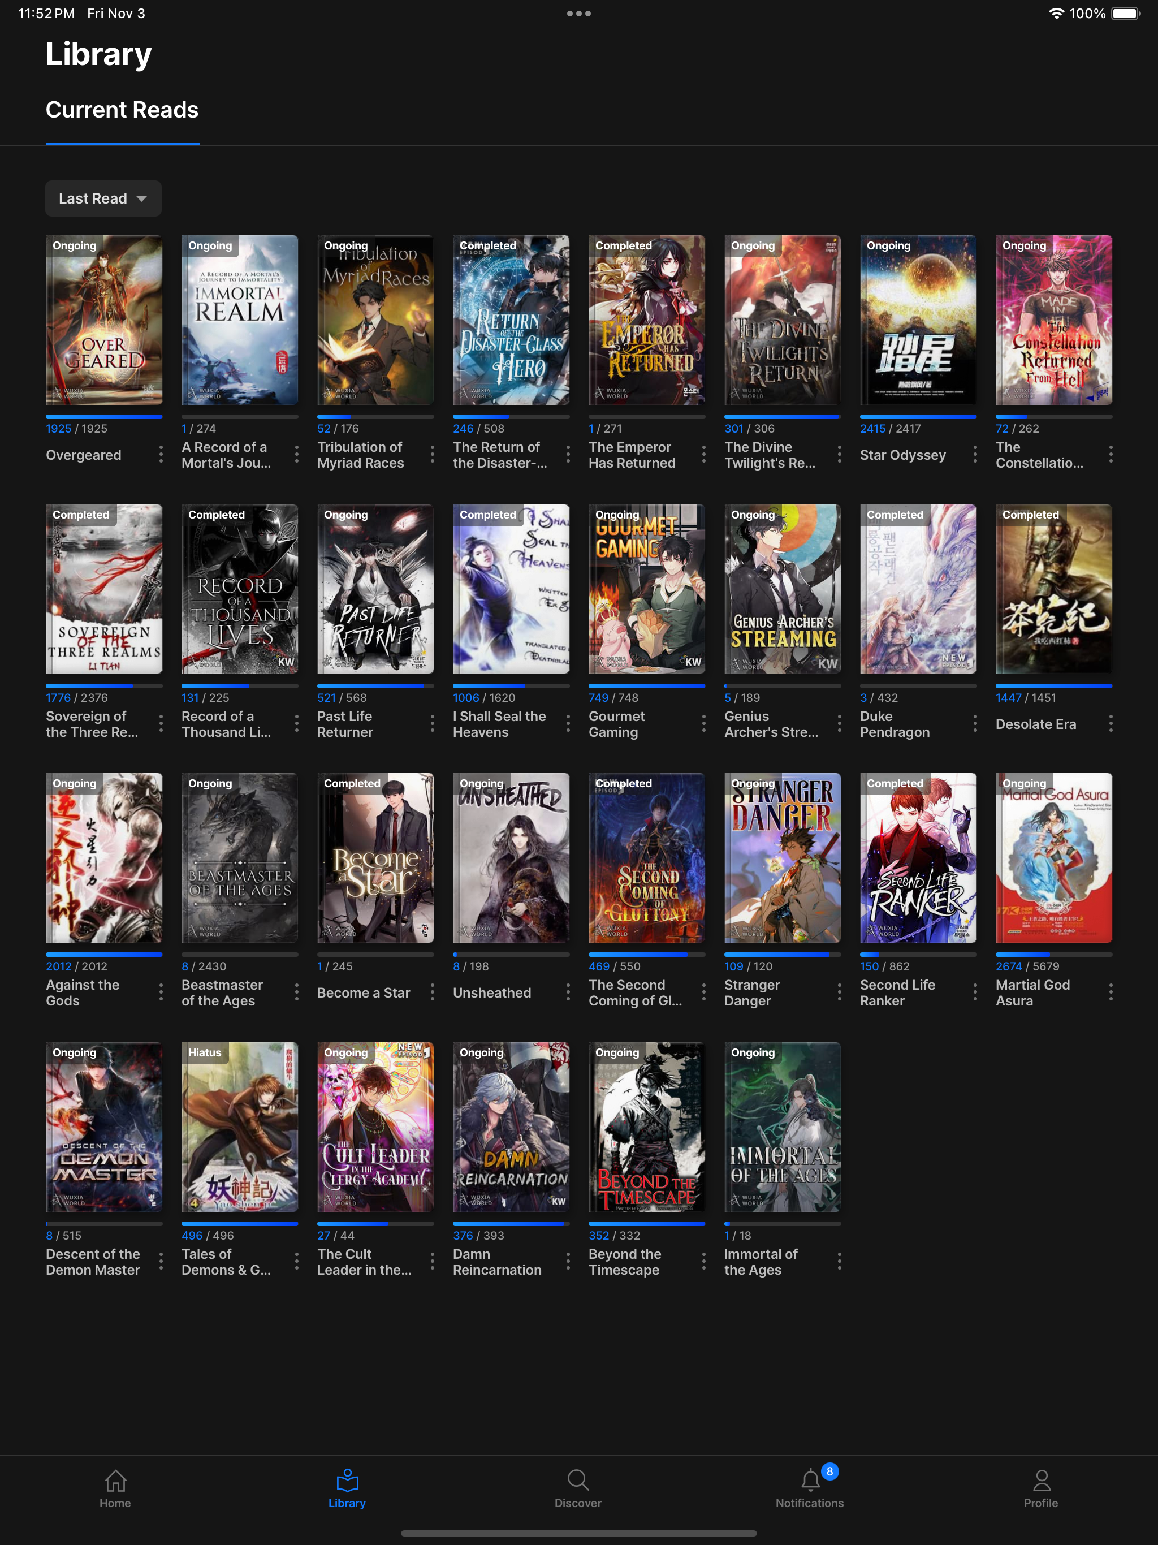Viewport: 1158px width, 1545px height.
Task: Open Star Odyssey book cover
Action: 918,320
